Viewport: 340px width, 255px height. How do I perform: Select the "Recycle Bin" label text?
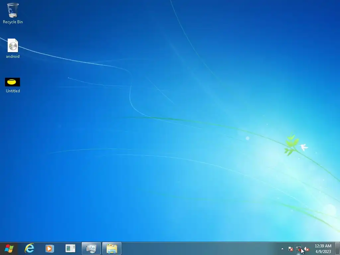[13, 22]
